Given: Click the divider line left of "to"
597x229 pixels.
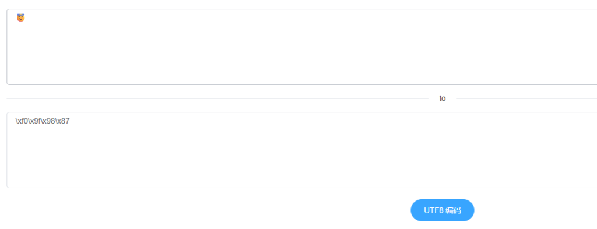Looking at the screenshot, I should point(217,98).
